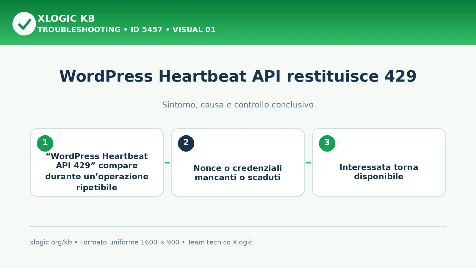This screenshot has width=476, height=268.
Task: Click the text about 'WordPress Heartbeat API 429' compare
Action: click(97, 172)
